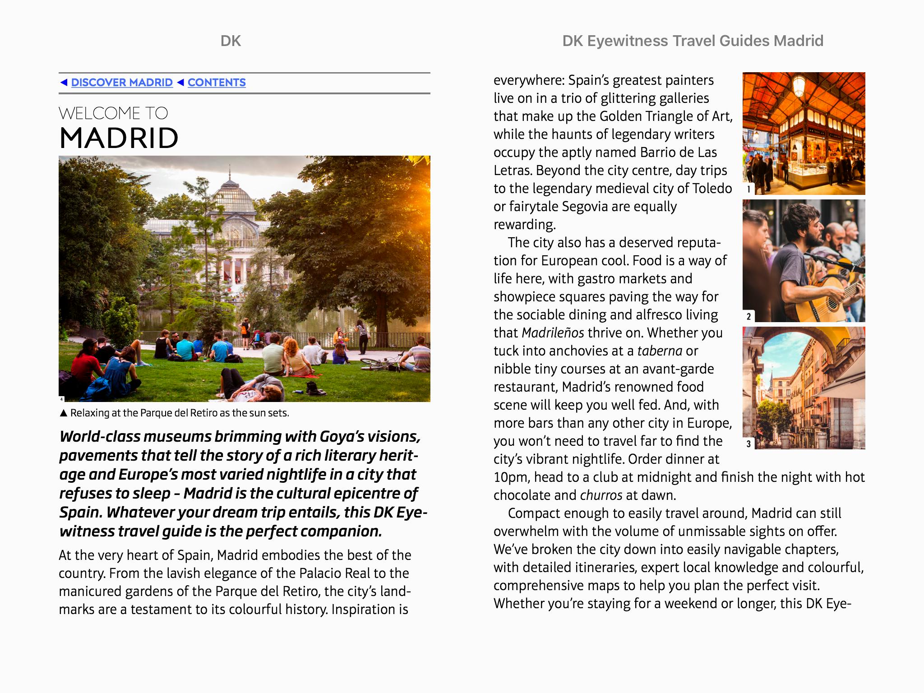The image size is (924, 693).
Task: Tap the up triangle beside the Retiro caption
Action: pyautogui.click(x=64, y=413)
